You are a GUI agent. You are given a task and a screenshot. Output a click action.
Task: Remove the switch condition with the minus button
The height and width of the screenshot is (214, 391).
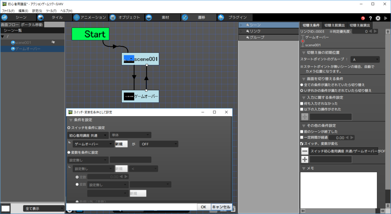pyautogui.click(x=305, y=151)
